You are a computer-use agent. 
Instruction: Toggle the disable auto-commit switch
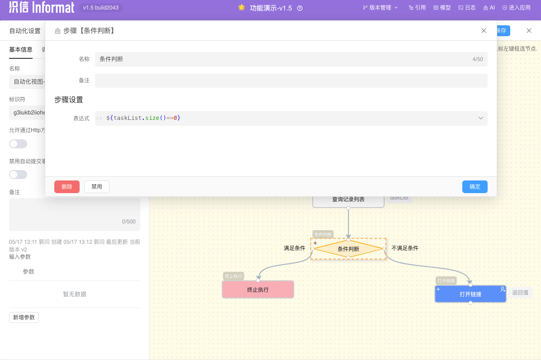[x=18, y=175]
